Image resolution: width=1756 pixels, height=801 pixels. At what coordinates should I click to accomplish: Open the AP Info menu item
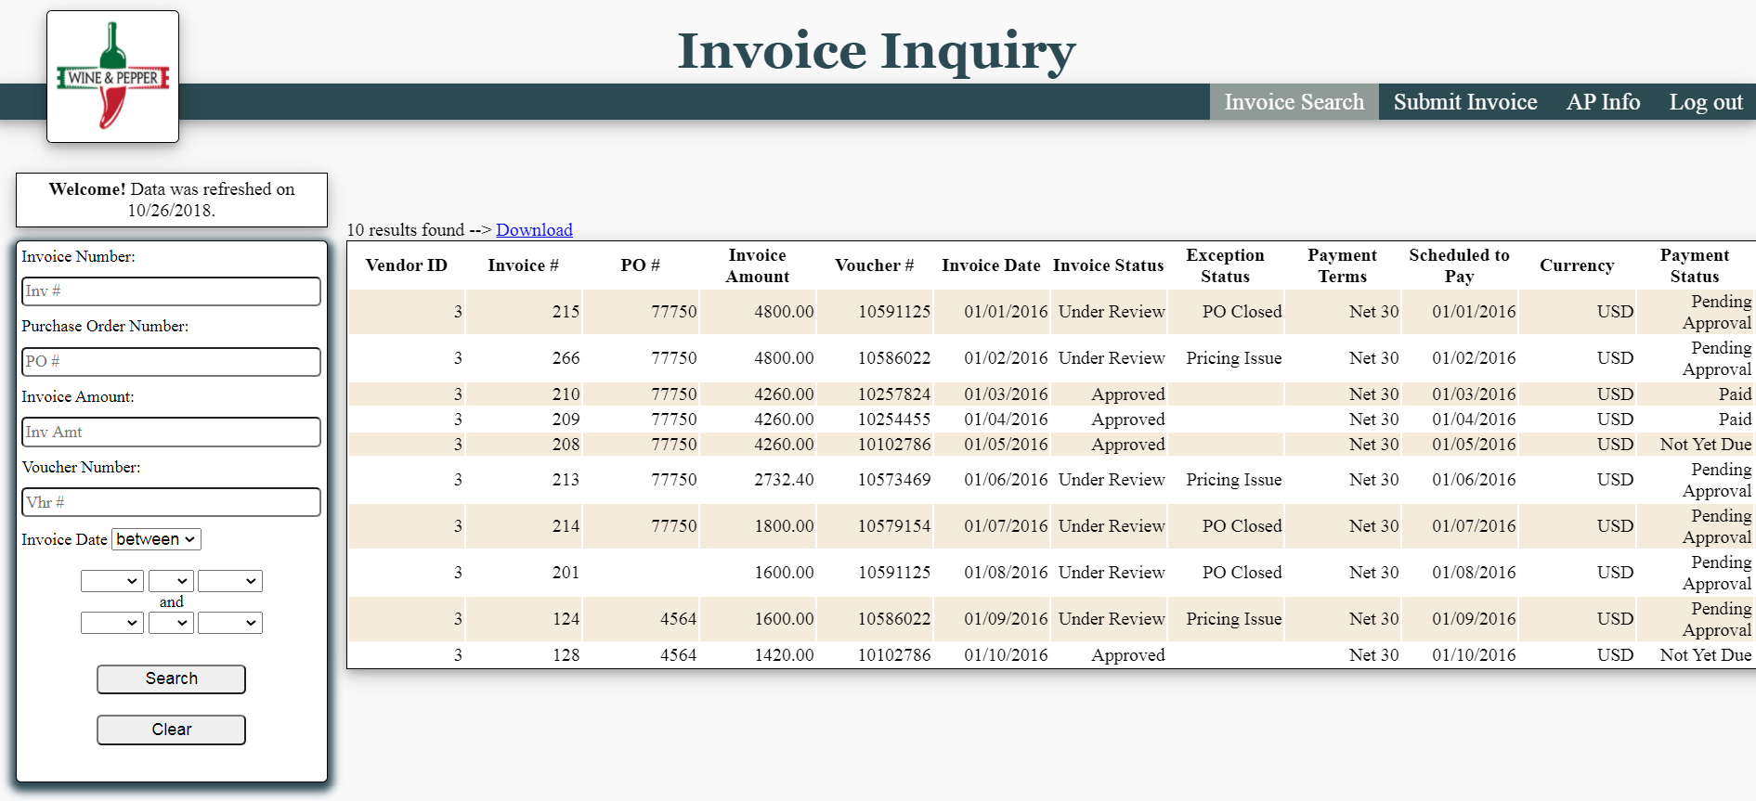1603,102
